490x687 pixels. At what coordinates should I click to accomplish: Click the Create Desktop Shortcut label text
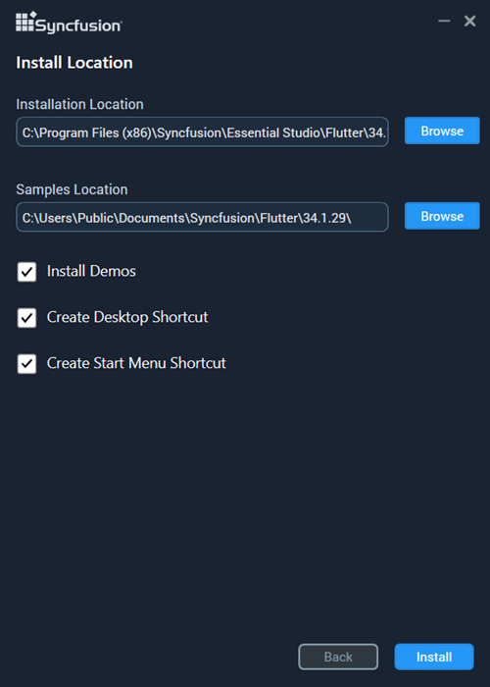click(127, 317)
